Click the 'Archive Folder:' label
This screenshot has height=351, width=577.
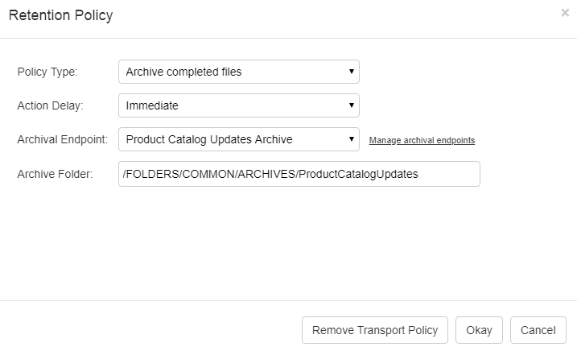55,174
